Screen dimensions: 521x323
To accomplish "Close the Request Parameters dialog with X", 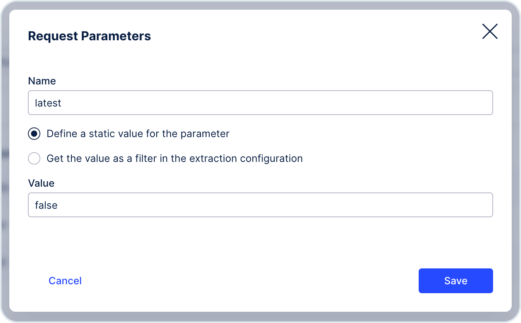I will tap(490, 31).
